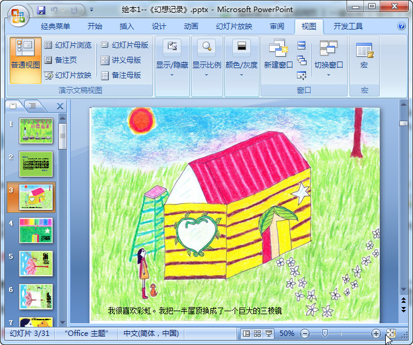Click main editing area scroll up arrow
The height and width of the screenshot is (345, 413).
[x=403, y=104]
